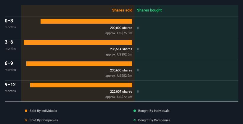
Task: Select the Sold By Individuals legend label
Action: coord(43,111)
